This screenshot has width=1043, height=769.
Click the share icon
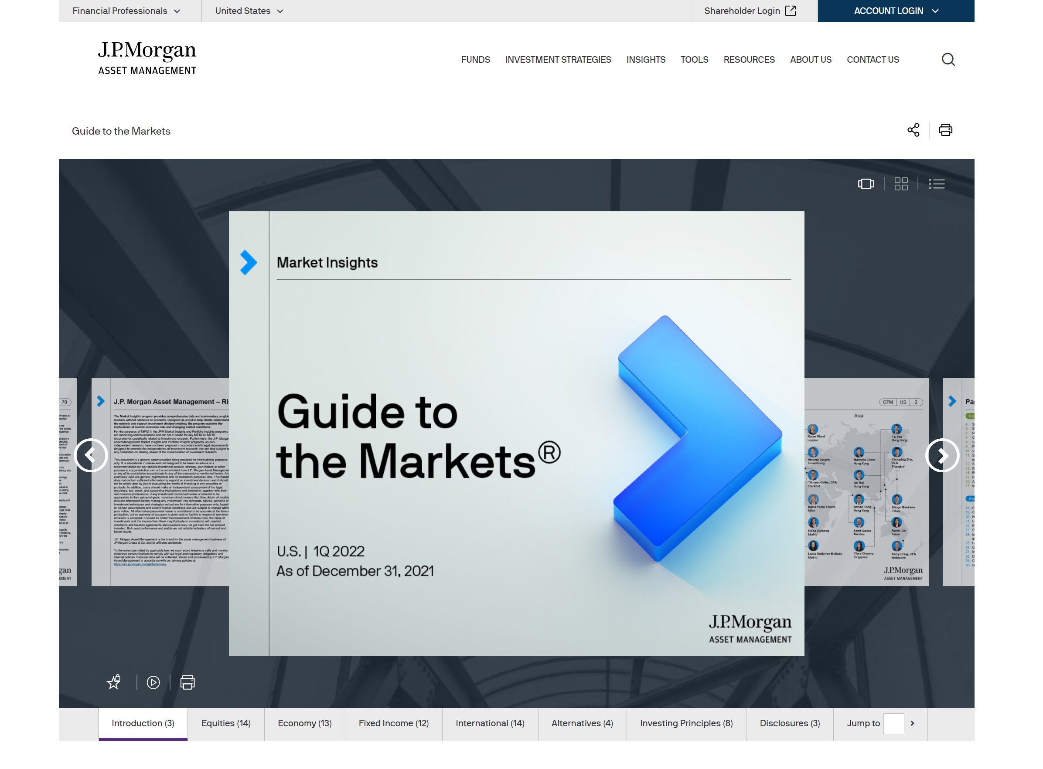pyautogui.click(x=913, y=130)
